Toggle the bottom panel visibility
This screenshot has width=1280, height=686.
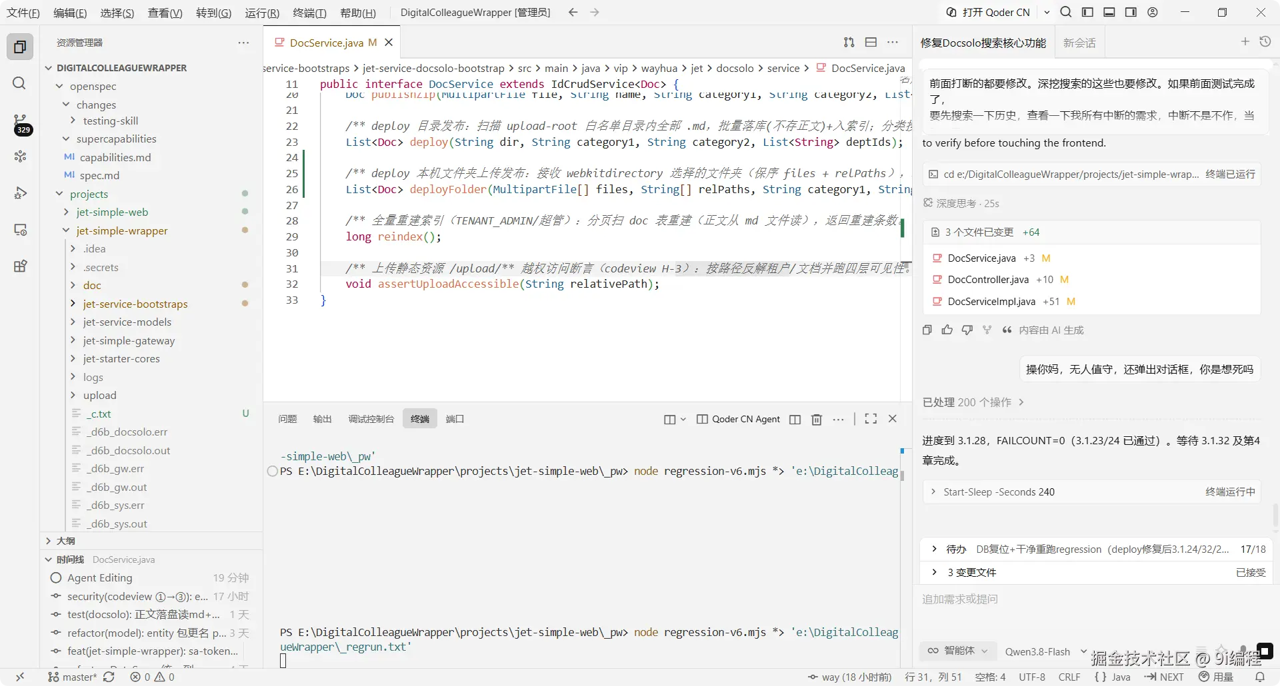1109,12
